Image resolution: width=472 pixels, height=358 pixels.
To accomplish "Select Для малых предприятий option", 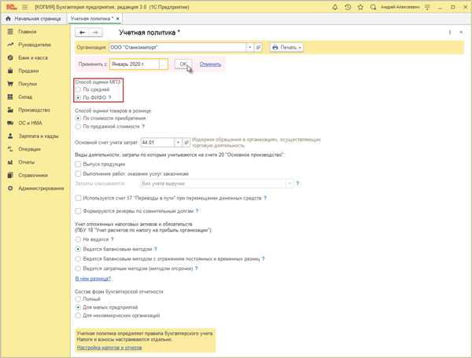I will [x=78, y=307].
